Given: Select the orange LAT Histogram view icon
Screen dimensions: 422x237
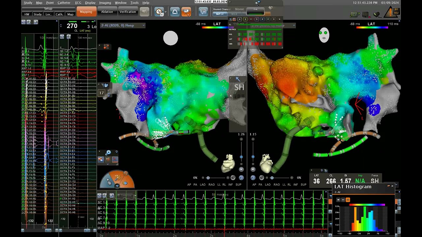Looking at the screenshot, I should (x=348, y=200).
